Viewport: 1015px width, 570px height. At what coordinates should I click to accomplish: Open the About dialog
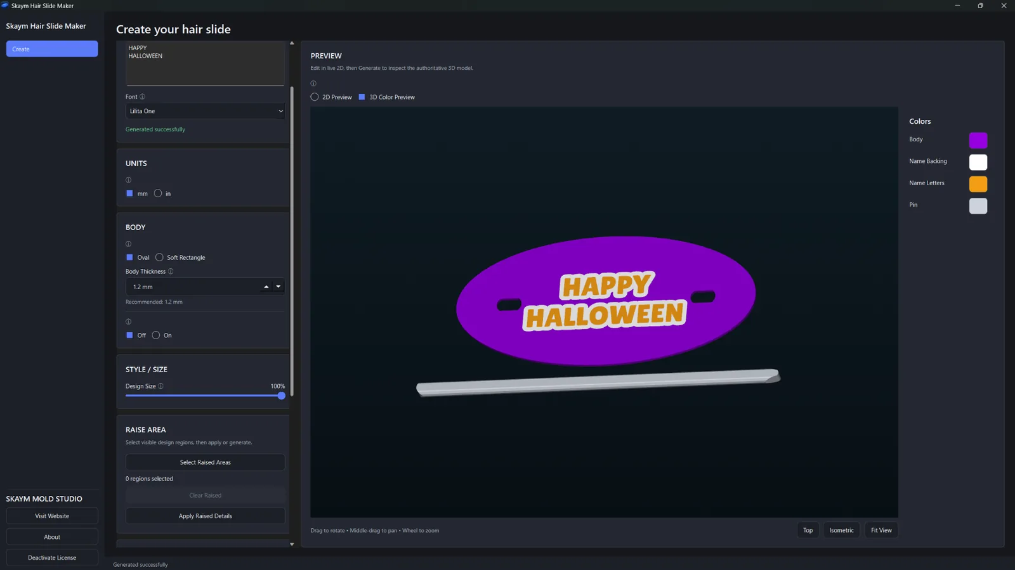click(52, 537)
